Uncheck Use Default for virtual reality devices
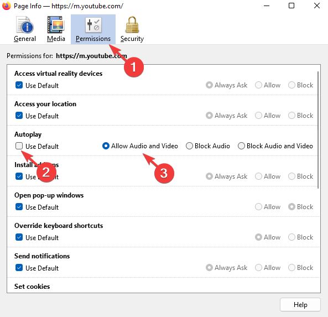Image resolution: width=328 pixels, height=317 pixels. tap(19, 85)
